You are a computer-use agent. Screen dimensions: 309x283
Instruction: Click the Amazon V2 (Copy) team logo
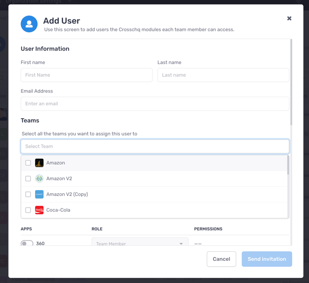click(39, 194)
